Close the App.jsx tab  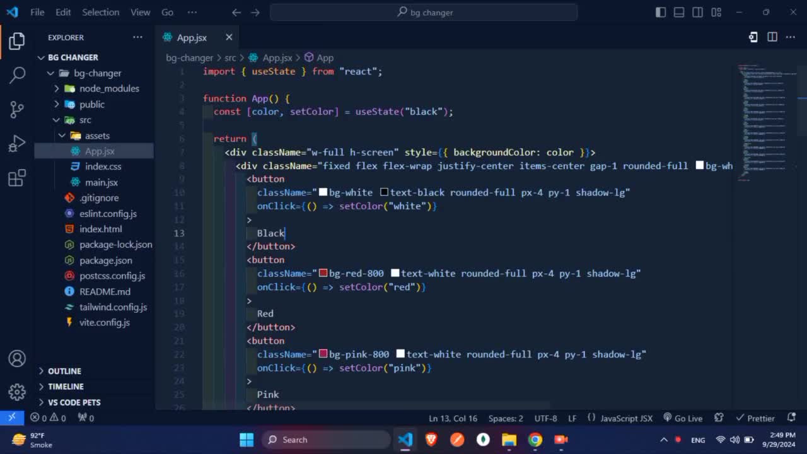[x=229, y=37]
